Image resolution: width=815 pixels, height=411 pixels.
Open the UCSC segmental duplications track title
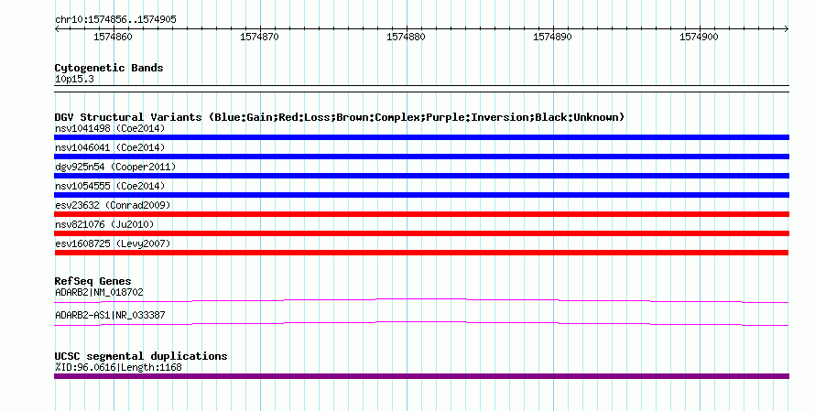[141, 356]
